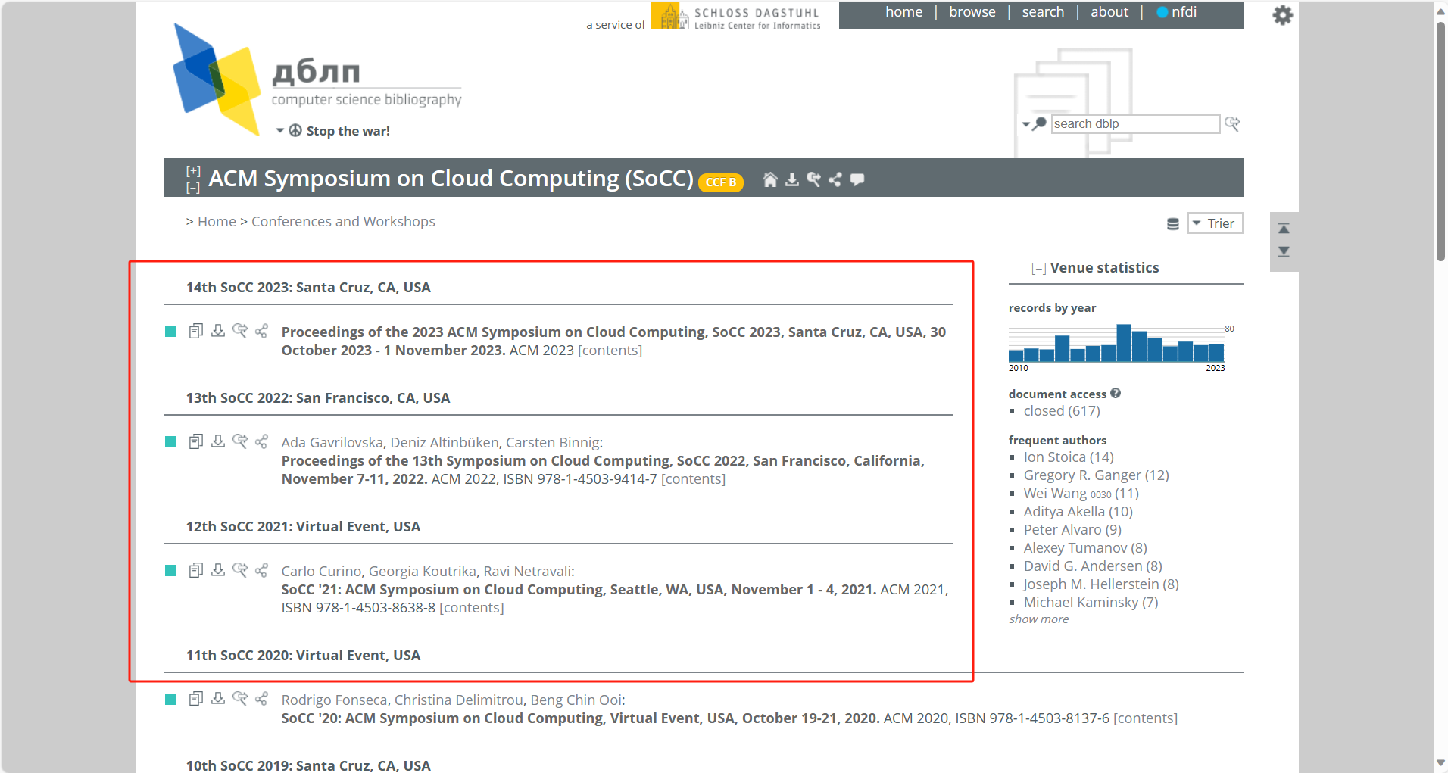Screen dimensions: 1448x773
Task: Click the CCF B badge
Action: click(x=721, y=182)
